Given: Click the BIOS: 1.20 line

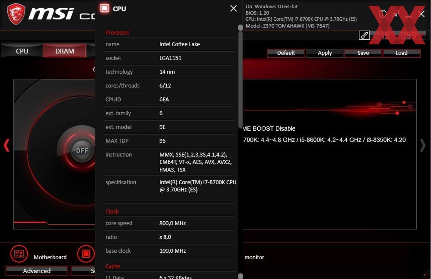Looking at the screenshot, I should pos(257,13).
